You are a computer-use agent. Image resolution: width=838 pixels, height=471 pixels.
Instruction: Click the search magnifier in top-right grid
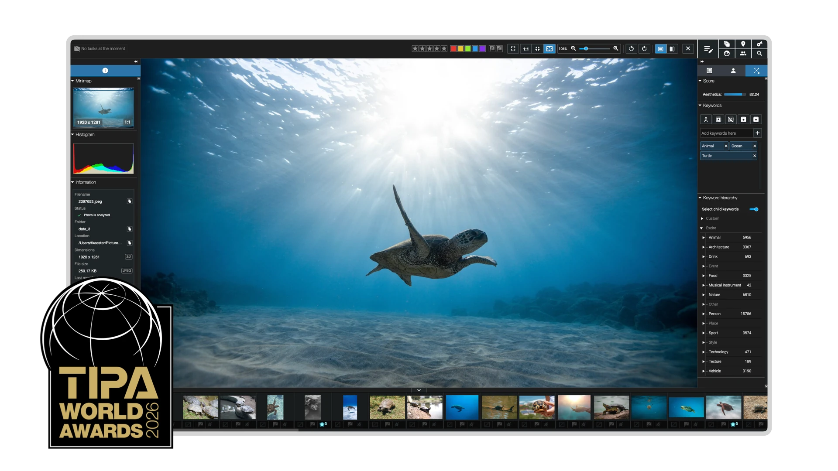click(759, 54)
